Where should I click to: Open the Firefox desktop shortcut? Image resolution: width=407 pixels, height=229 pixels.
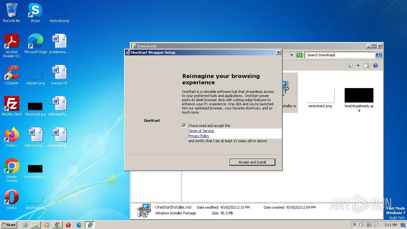[11, 137]
